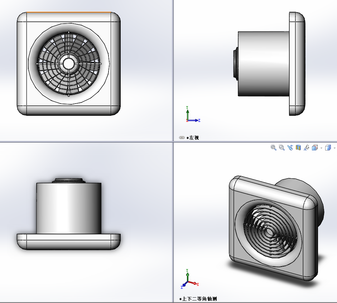The height and width of the screenshot is (303, 337).
Task: Return to the Previous View
Action: point(290,148)
